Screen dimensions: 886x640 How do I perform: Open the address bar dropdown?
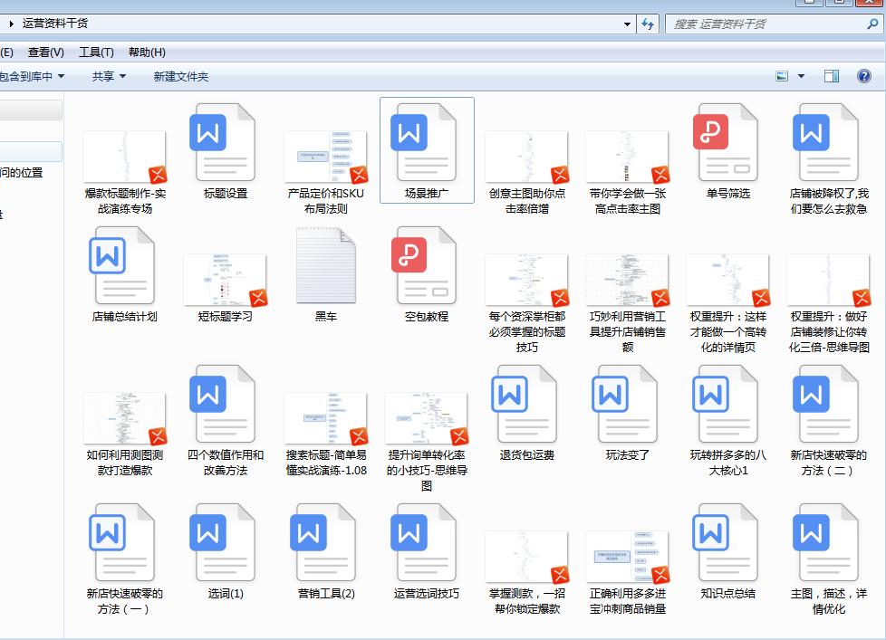627,24
